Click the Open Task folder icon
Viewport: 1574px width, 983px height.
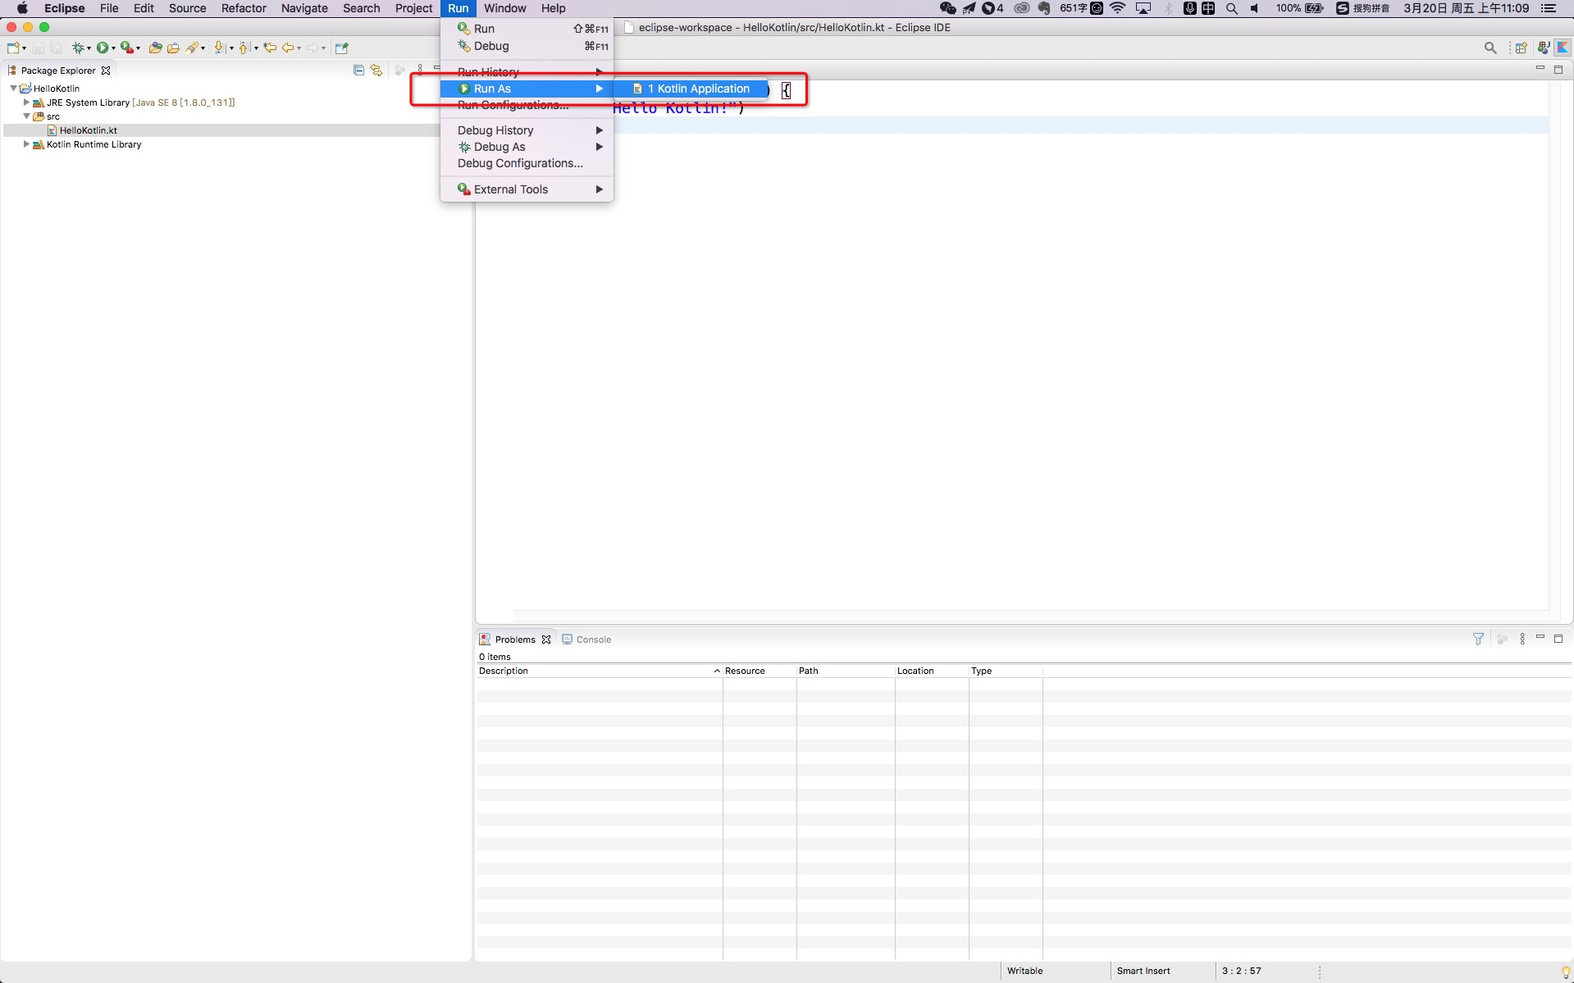pos(173,48)
